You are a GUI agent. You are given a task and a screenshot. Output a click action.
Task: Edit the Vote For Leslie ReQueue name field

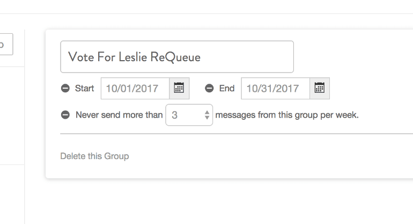point(177,57)
